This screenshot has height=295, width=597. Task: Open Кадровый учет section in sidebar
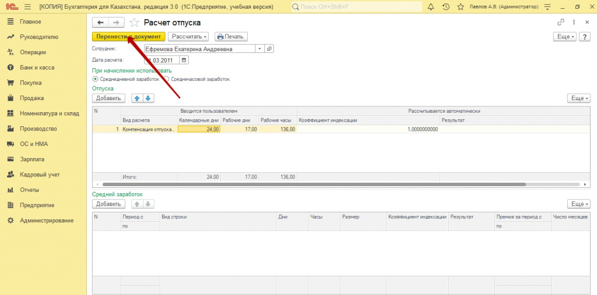40,174
